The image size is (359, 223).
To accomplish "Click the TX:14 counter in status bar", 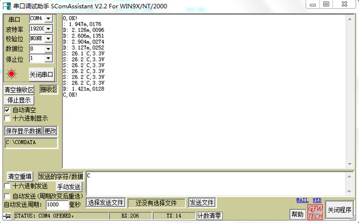I will point(174,216).
